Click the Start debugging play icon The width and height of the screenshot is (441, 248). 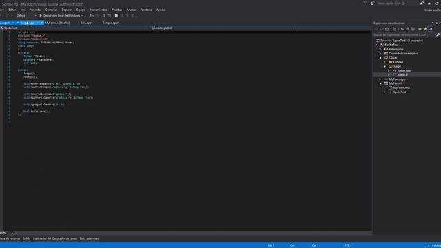41,15
